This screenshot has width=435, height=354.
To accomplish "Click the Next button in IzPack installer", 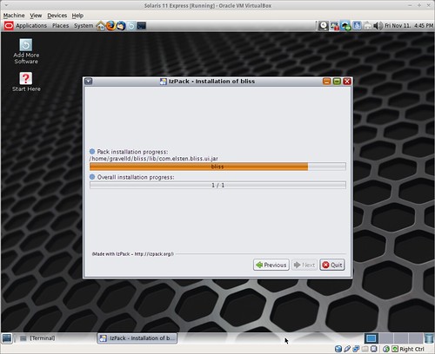I will [304, 265].
